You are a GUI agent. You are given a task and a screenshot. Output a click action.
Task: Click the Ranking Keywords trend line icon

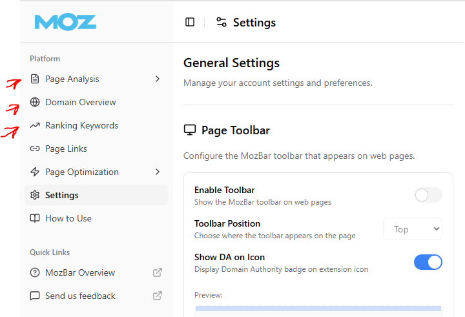tap(35, 125)
